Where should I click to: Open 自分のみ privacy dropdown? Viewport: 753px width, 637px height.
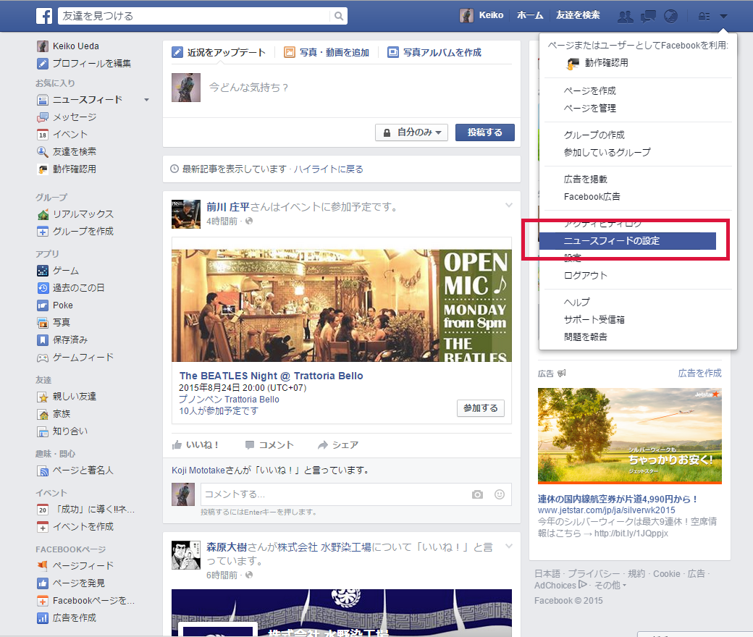click(x=411, y=132)
